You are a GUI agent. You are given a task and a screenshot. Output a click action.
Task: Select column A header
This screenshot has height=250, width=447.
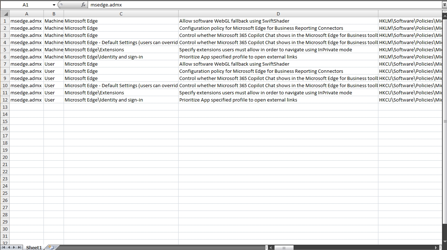click(x=27, y=14)
